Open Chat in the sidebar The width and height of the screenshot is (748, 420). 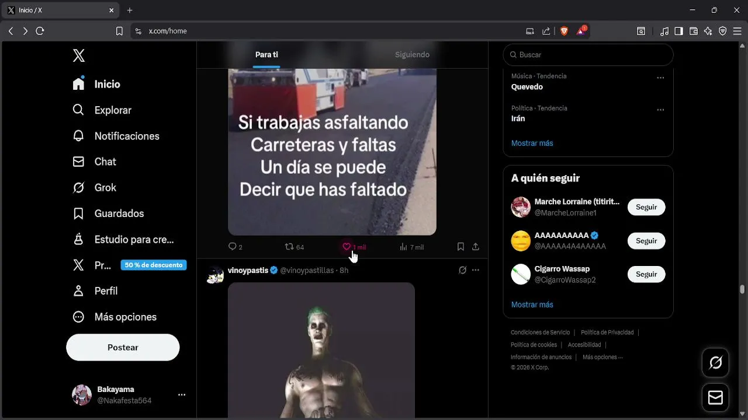point(94,162)
